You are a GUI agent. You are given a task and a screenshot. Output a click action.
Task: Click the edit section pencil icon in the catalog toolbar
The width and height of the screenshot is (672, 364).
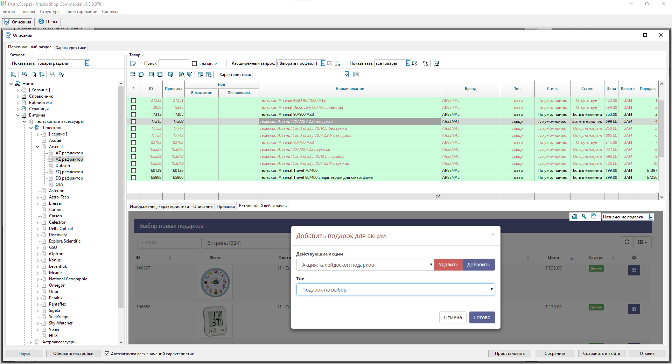coord(34,75)
